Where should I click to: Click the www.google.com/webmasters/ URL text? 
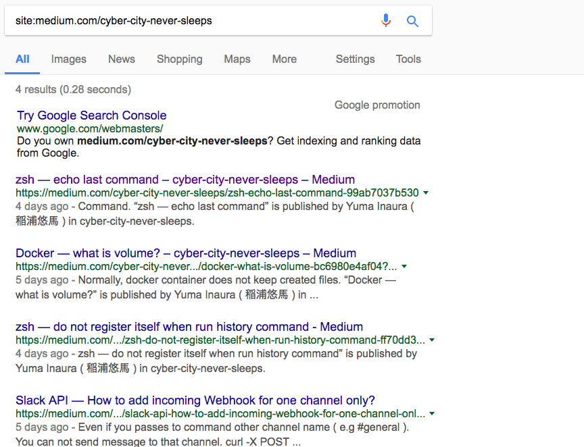90,129
